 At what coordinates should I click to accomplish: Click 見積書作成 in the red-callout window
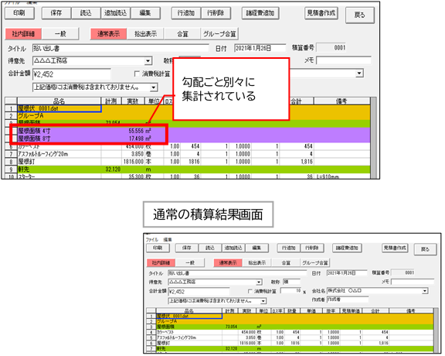point(321,13)
